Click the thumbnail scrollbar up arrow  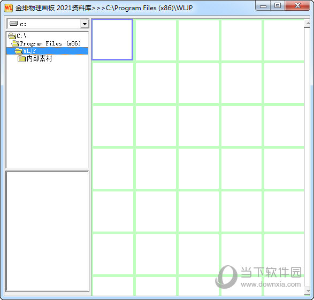[307, 24]
